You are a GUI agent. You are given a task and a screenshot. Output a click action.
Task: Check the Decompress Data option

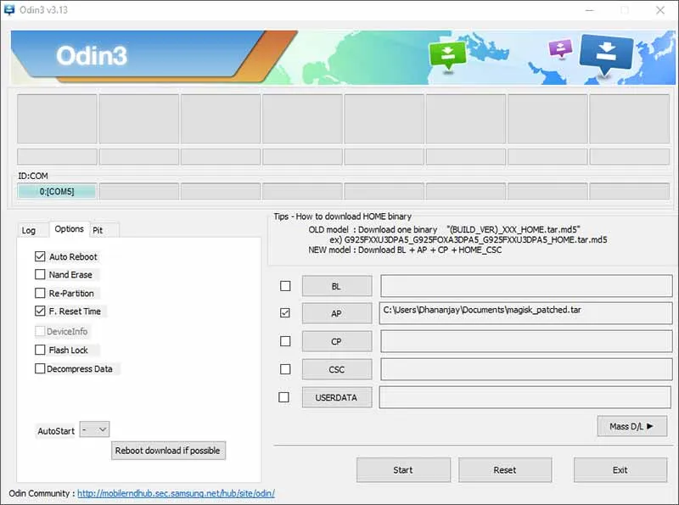tap(38, 368)
